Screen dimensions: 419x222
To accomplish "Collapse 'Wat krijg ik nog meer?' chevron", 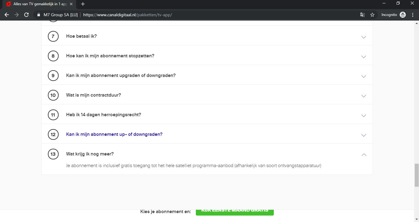I will tap(364, 155).
